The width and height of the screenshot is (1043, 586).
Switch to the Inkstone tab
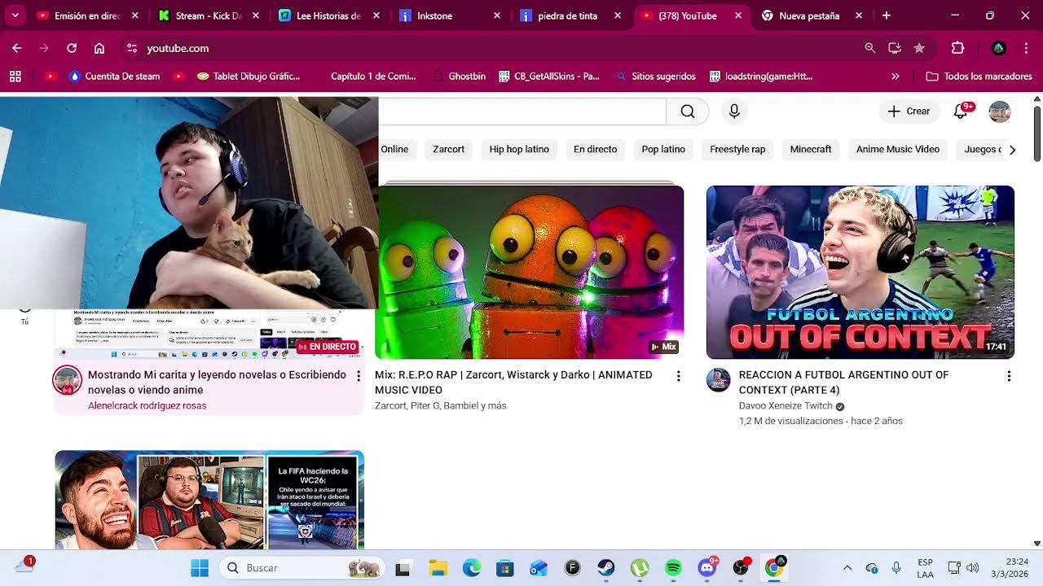[448, 15]
